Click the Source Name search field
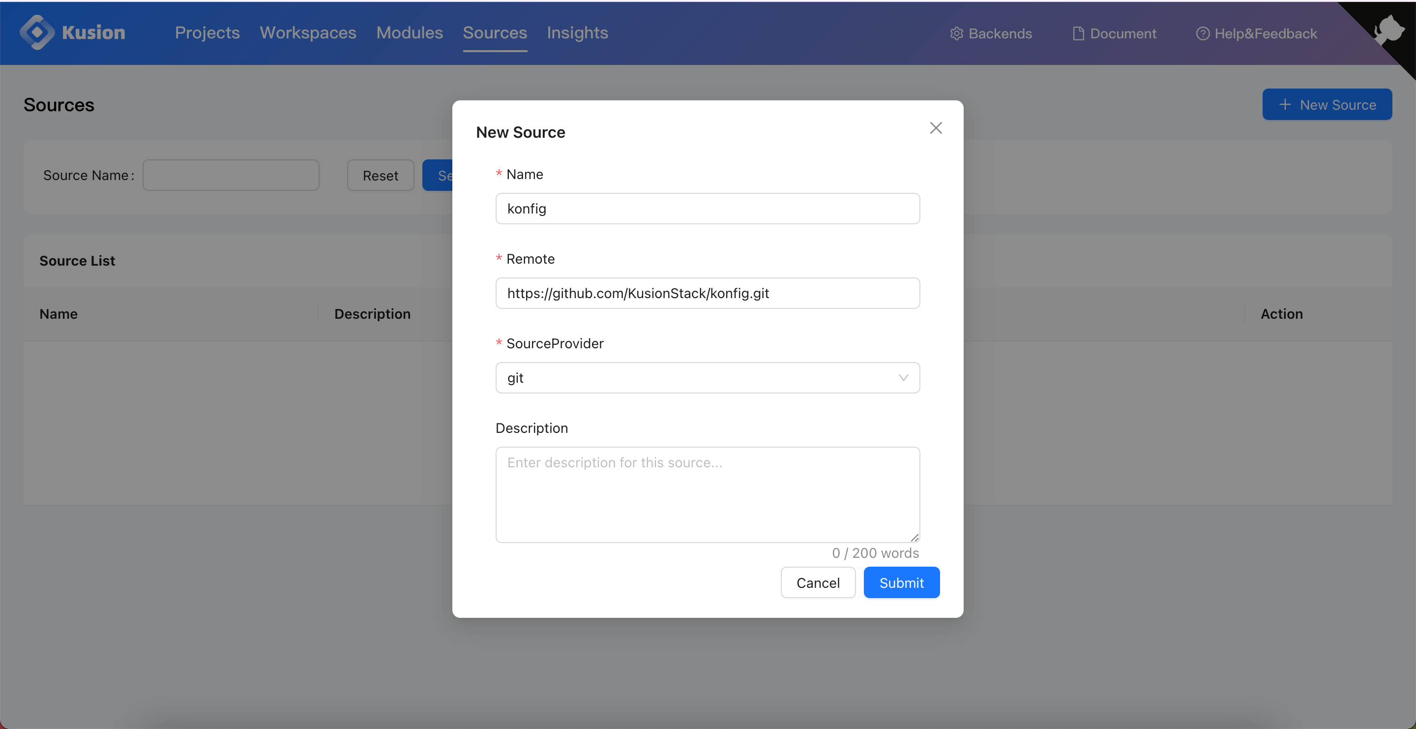Image resolution: width=1416 pixels, height=729 pixels. [231, 175]
